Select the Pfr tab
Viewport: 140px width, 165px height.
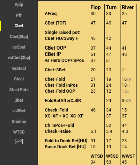pyautogui.click(x=19, y=15)
